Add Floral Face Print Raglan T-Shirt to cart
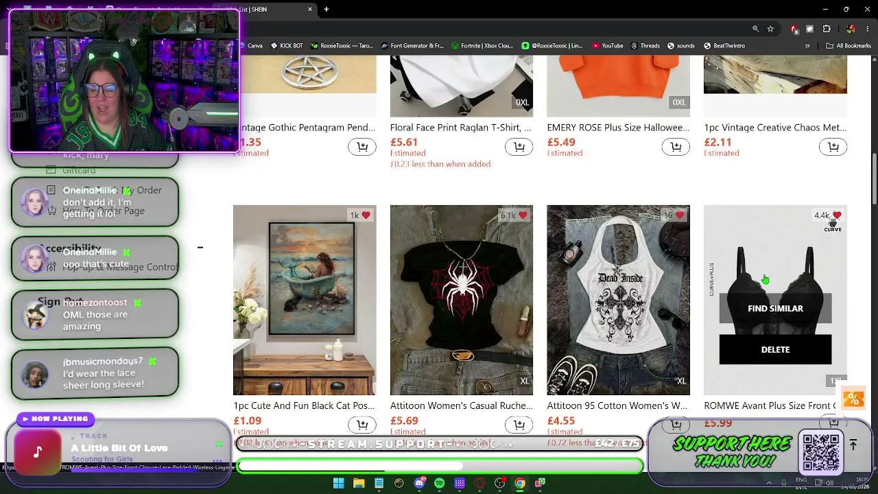The width and height of the screenshot is (878, 494). coord(519,147)
